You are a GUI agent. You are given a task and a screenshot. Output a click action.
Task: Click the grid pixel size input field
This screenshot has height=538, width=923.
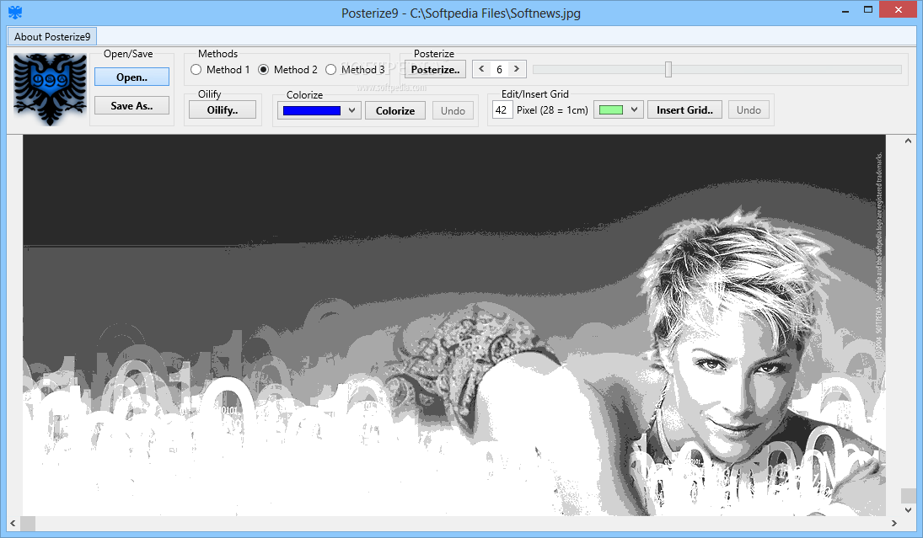click(x=502, y=110)
